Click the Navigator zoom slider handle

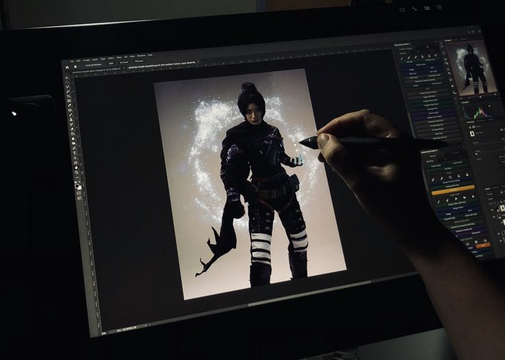[480, 97]
